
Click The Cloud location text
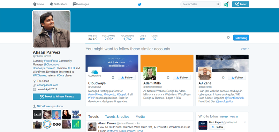pyautogui.click(x=43, y=81)
